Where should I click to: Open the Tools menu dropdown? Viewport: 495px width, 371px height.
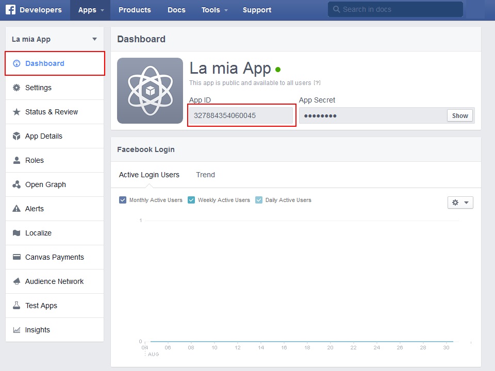[214, 10]
